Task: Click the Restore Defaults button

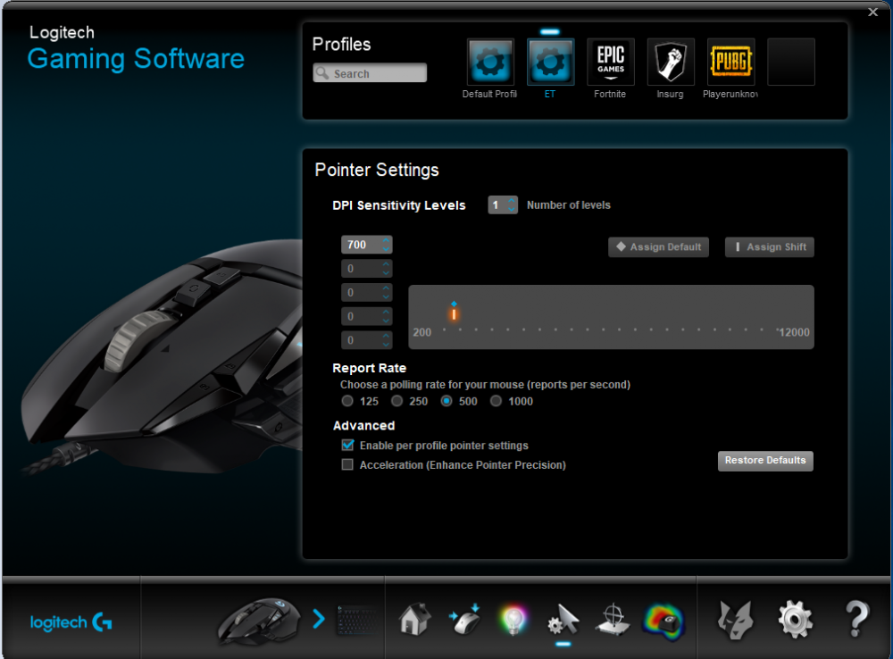Action: (x=765, y=461)
